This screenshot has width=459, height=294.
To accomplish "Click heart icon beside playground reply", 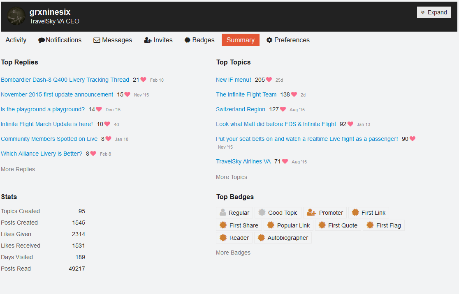I will pyautogui.click(x=99, y=109).
